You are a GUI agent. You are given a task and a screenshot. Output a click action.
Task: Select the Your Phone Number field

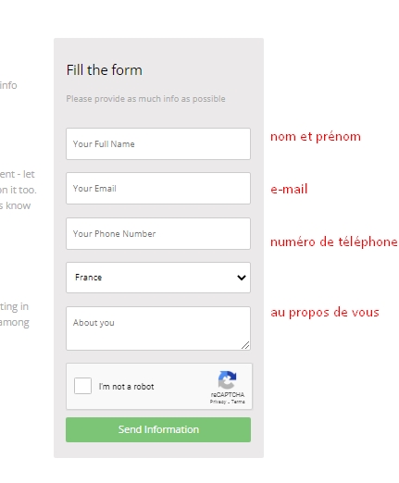(x=158, y=233)
